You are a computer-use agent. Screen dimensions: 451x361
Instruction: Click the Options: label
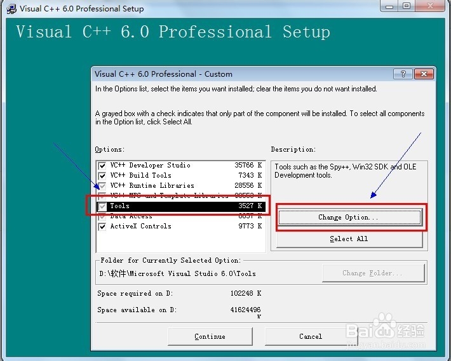coord(110,149)
